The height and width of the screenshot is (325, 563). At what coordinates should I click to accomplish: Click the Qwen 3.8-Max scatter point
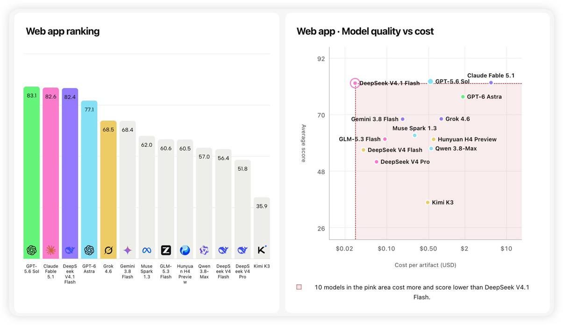(431, 149)
